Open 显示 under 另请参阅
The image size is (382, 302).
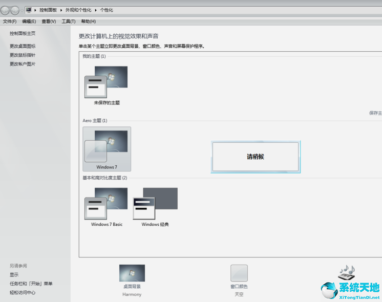(x=14, y=275)
